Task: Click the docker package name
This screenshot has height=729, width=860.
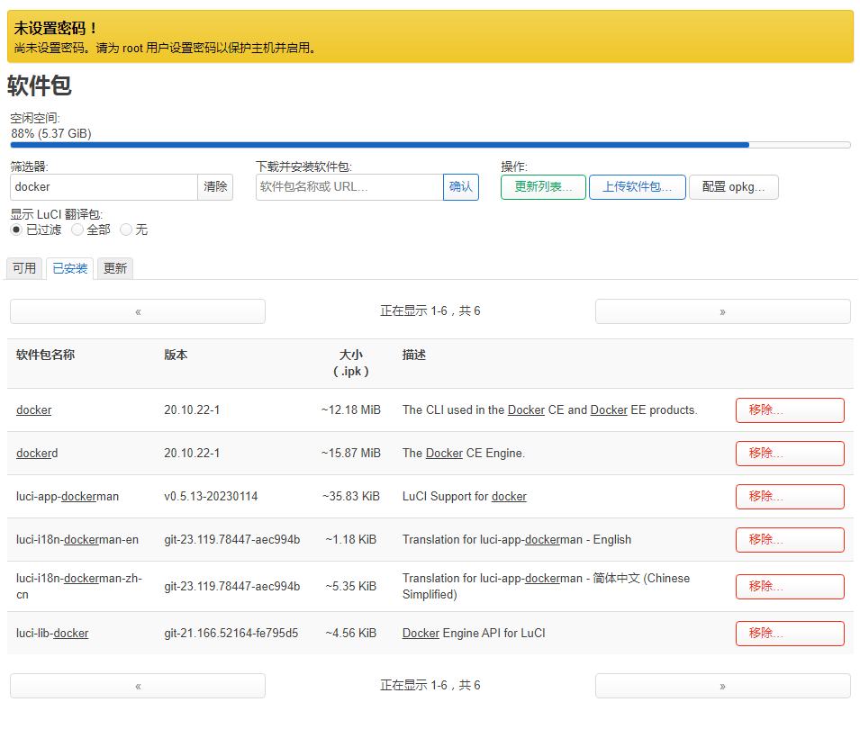Action: tap(34, 410)
